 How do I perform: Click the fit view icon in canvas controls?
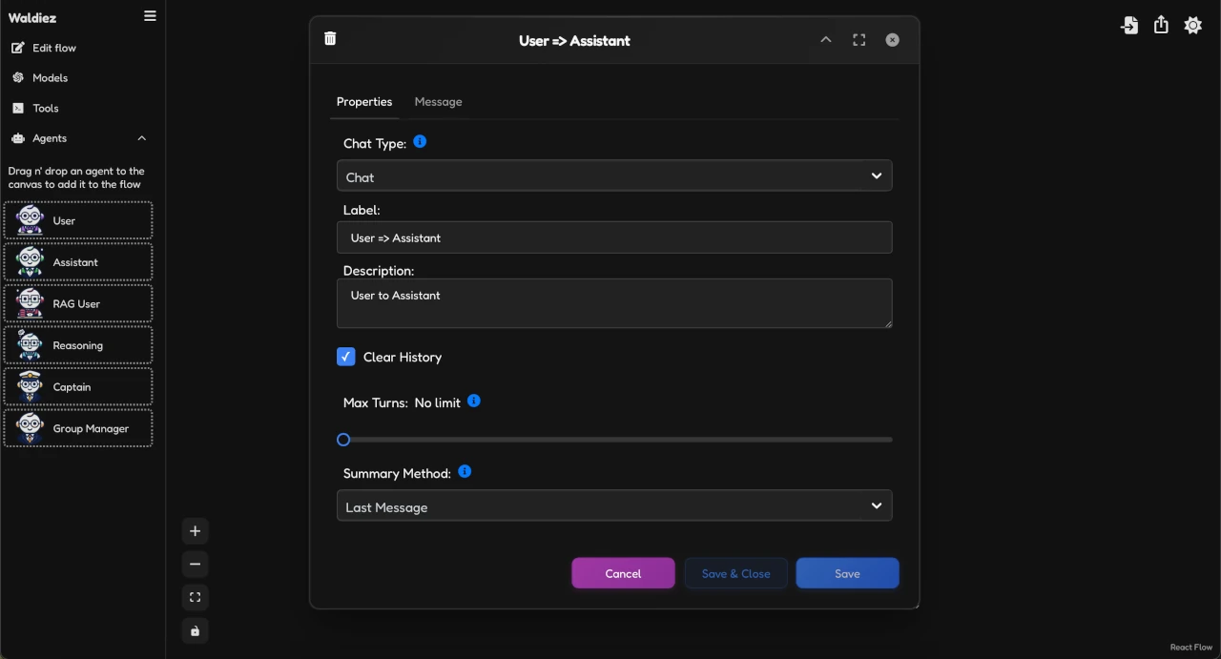(x=195, y=596)
